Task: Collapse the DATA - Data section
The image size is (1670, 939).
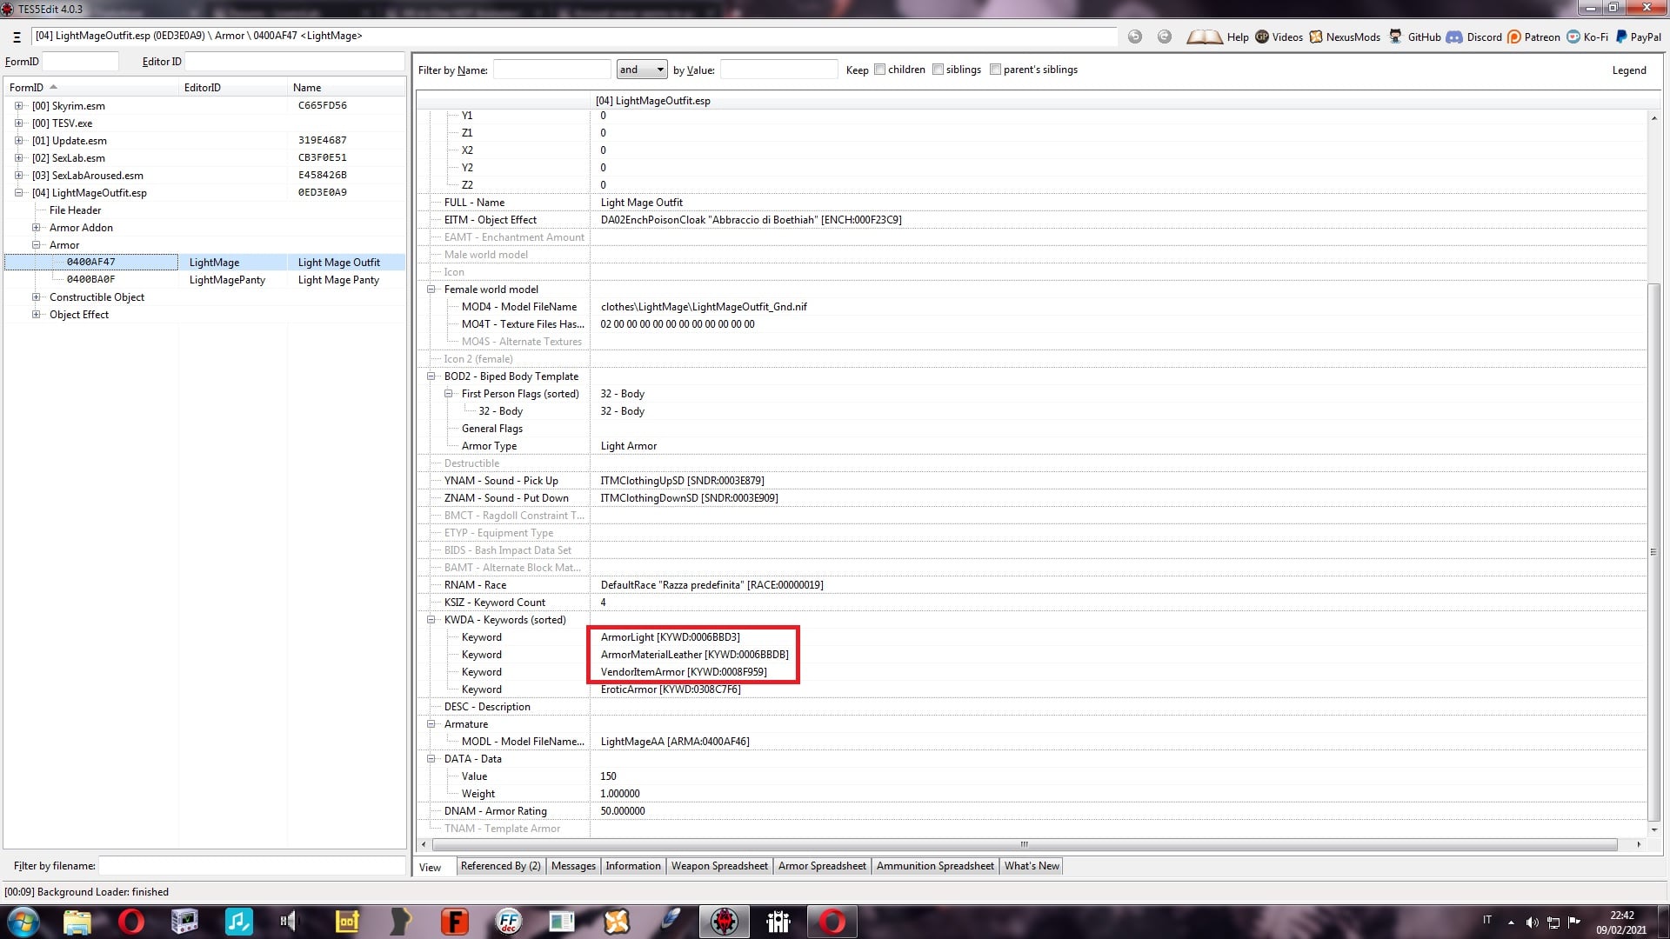Action: pos(431,759)
